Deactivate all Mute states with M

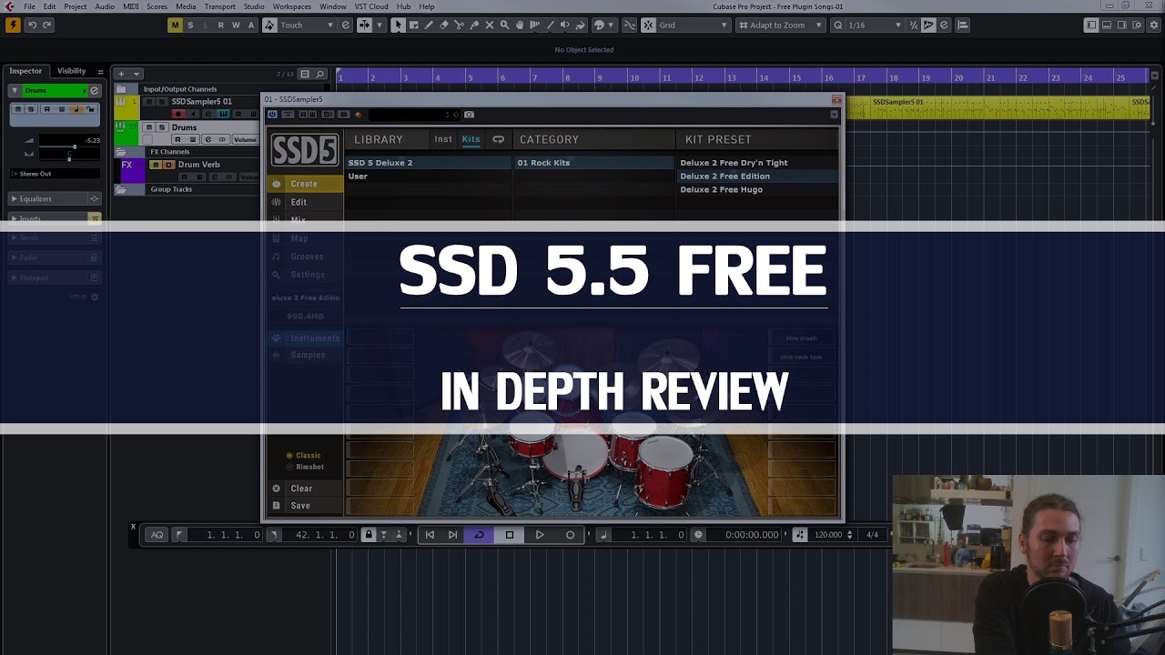coord(175,25)
